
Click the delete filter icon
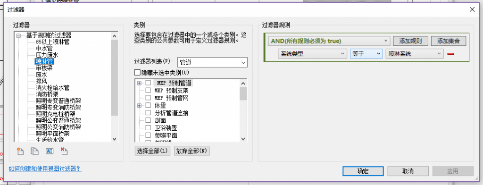64,151
